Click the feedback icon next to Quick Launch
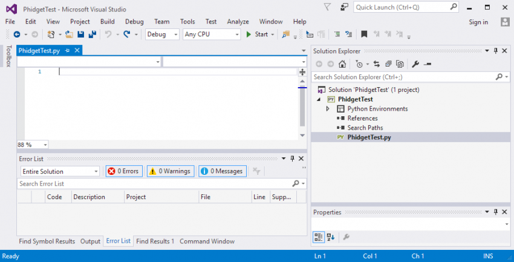514x262 pixels. point(344,7)
